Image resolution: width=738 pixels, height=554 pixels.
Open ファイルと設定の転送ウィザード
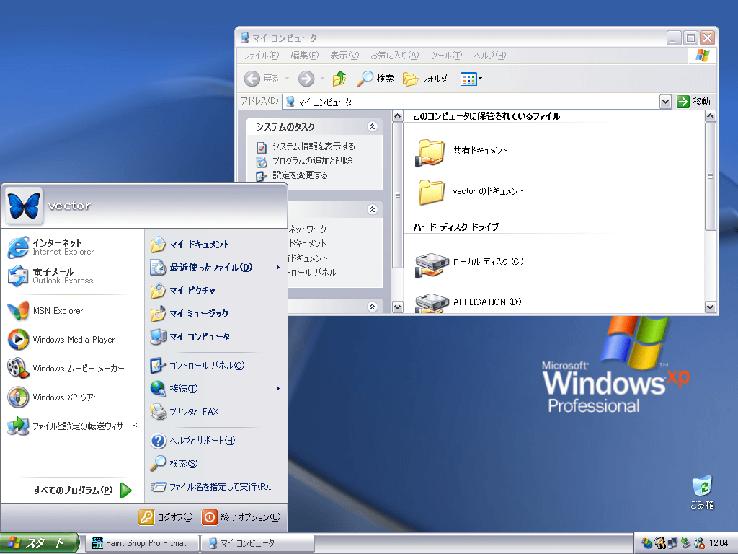click(x=73, y=426)
